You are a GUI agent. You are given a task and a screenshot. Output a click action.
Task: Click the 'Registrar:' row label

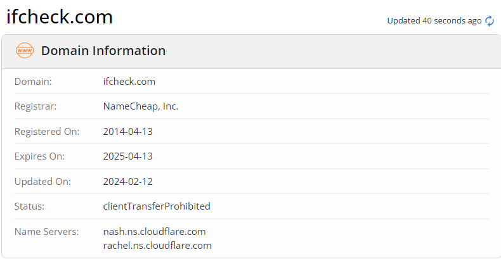[36, 106]
